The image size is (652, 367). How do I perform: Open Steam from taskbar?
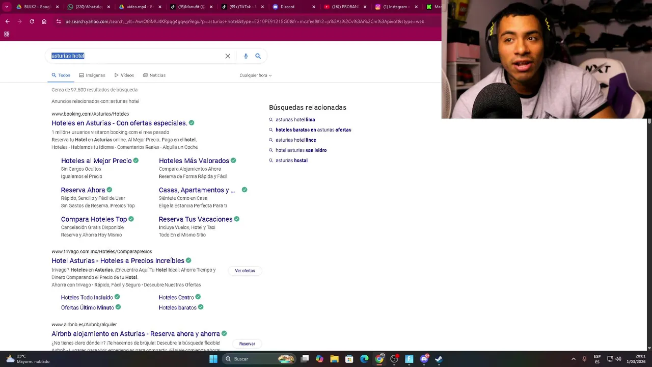439,359
